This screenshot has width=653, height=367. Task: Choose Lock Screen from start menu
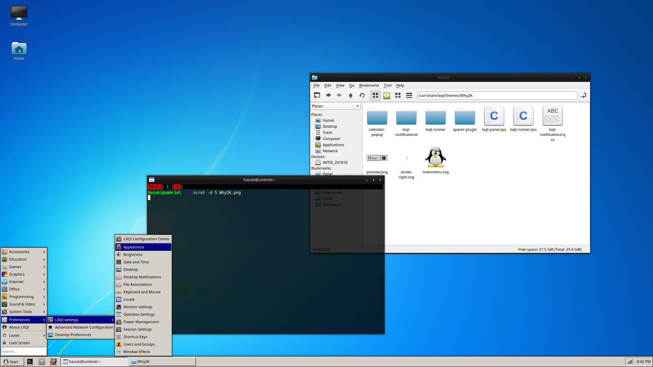23,343
